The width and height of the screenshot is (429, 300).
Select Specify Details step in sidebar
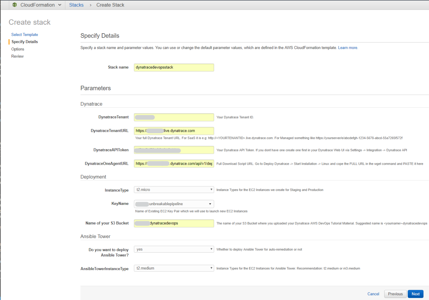[24, 42]
